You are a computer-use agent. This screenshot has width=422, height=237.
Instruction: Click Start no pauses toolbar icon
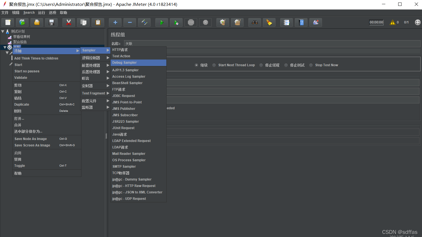[x=176, y=22]
